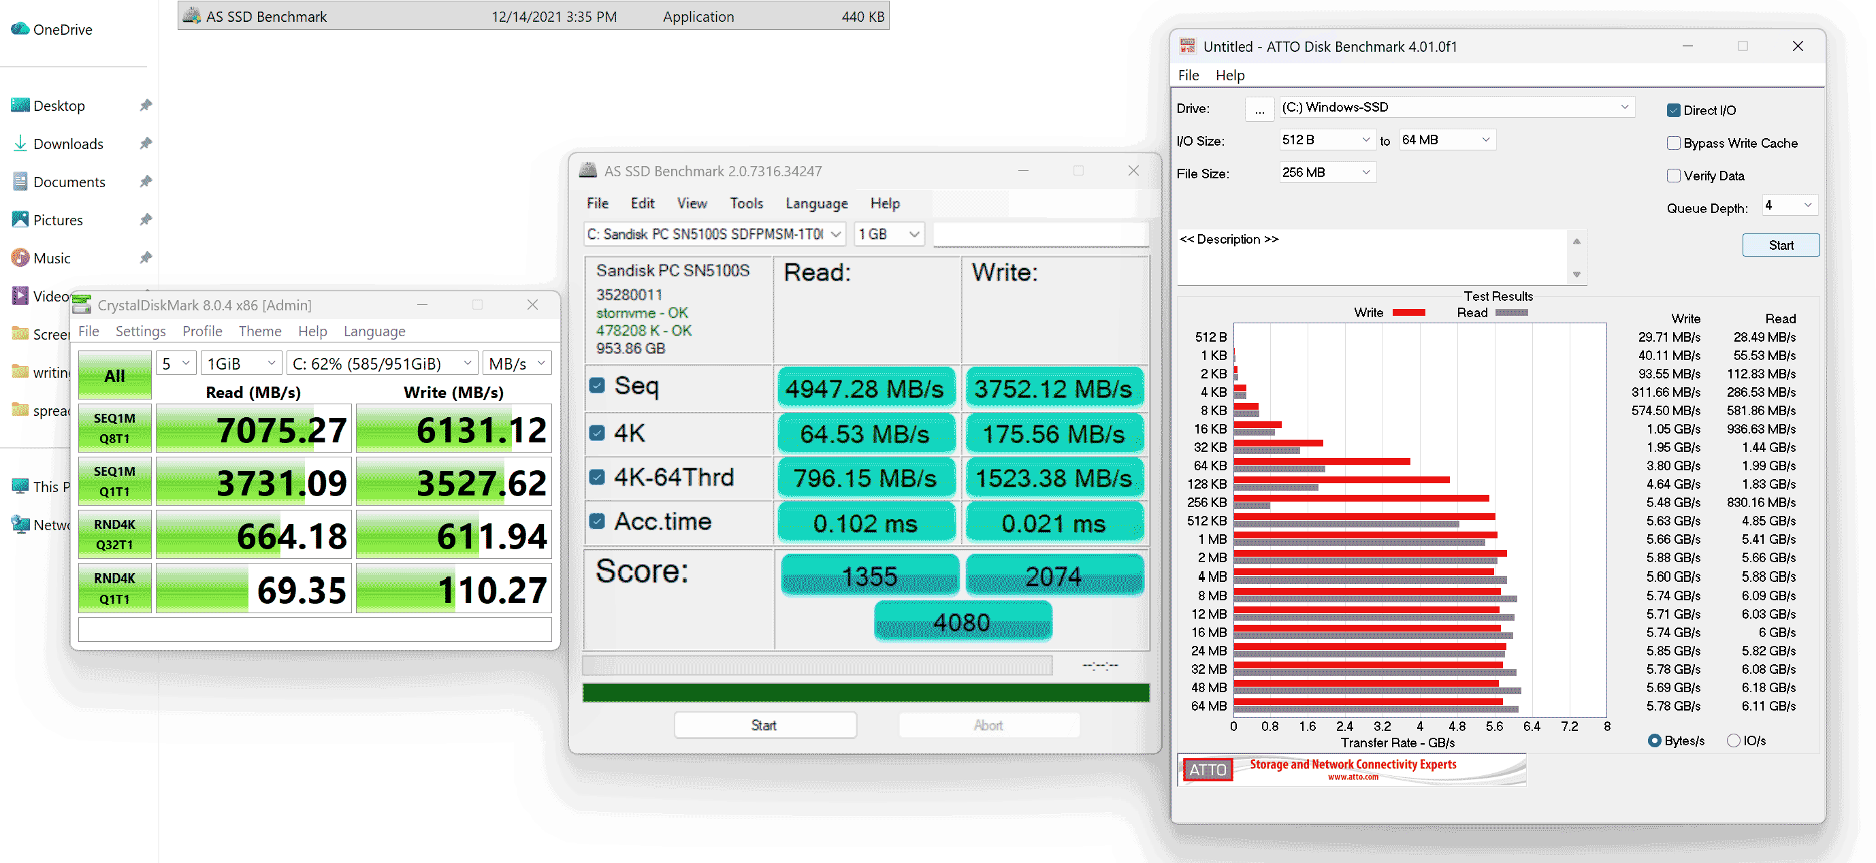Open the File menu in ATTO Disk Benchmark
The width and height of the screenshot is (1876, 863).
coord(1188,75)
